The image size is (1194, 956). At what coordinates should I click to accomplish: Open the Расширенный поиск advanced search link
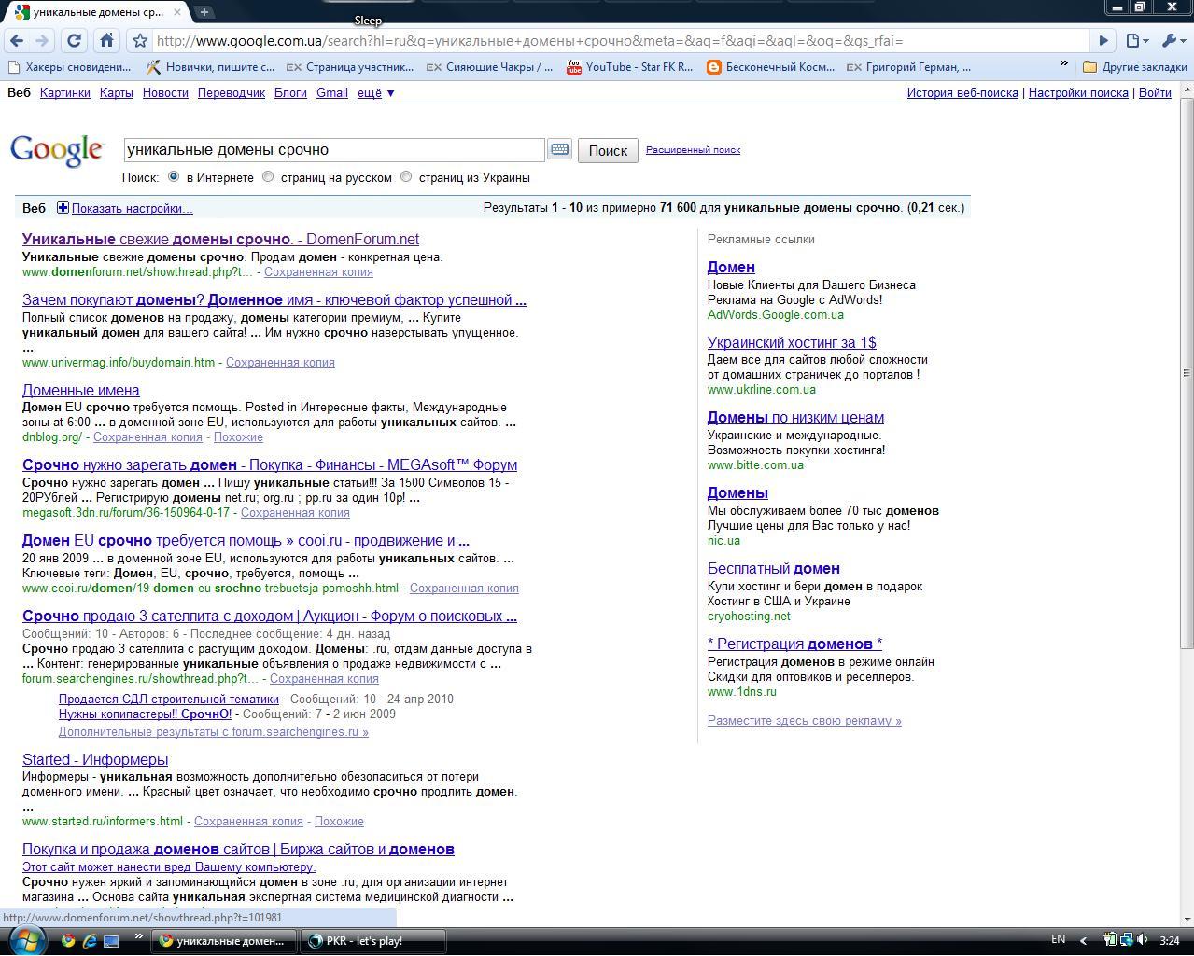(693, 149)
